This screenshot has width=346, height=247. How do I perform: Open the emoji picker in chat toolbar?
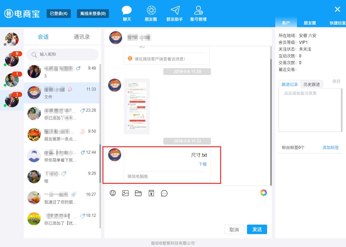pos(113,193)
